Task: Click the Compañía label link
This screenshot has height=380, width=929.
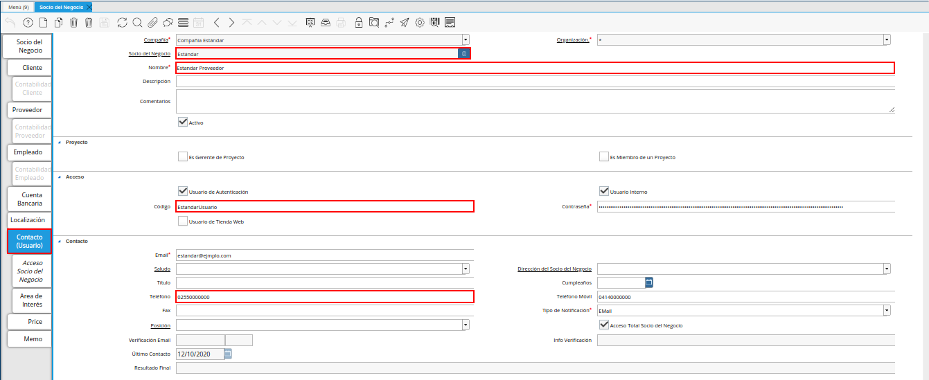Action: (155, 40)
